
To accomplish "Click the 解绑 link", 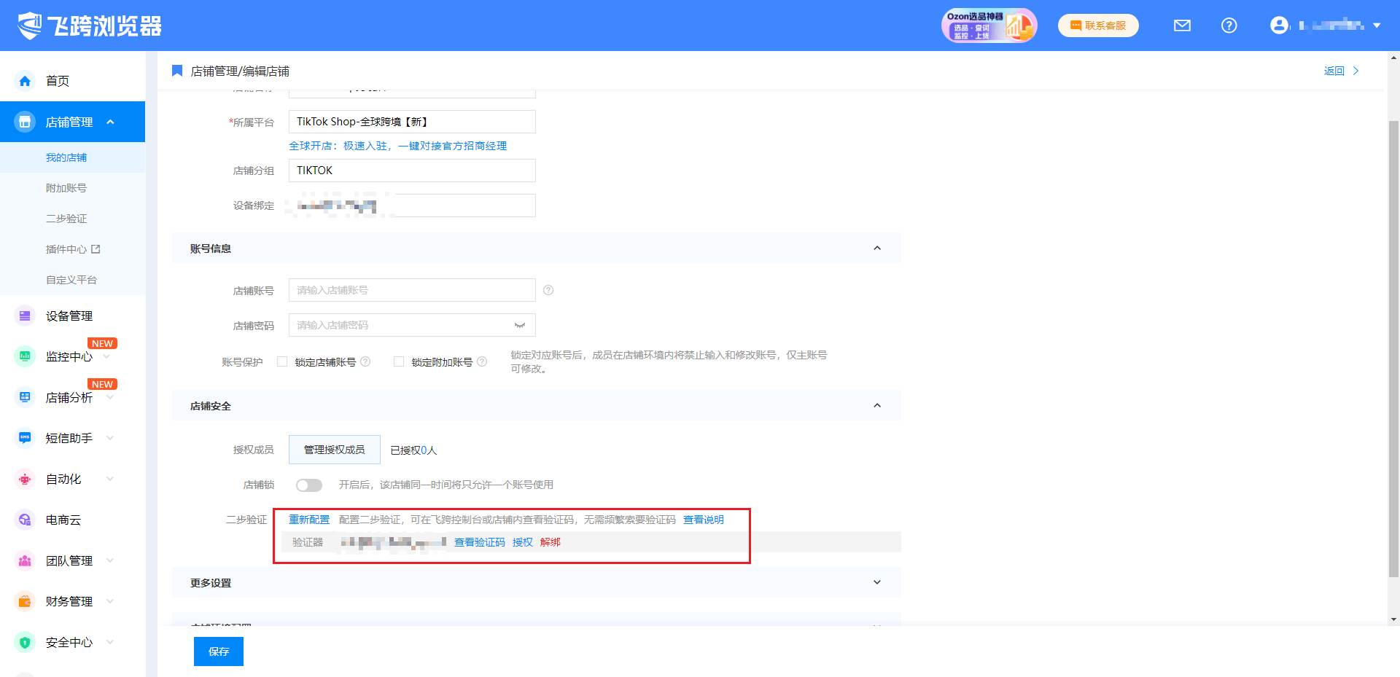I will click(551, 542).
